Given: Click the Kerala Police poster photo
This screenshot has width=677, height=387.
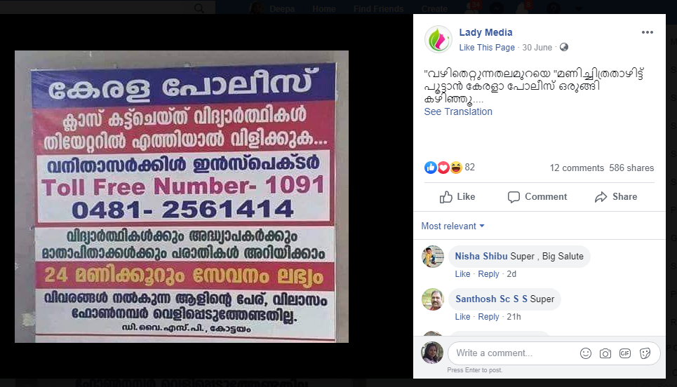Looking at the screenshot, I should point(182,197).
